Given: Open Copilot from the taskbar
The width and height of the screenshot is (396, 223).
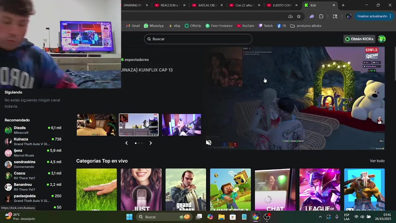Looking at the screenshot, I should tap(210, 217).
